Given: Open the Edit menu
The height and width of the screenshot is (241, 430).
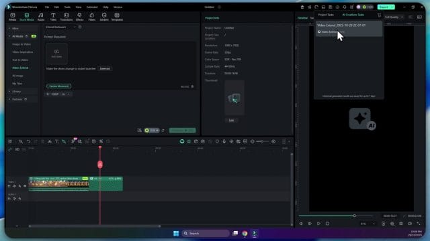Looking at the screenshot, I should click(x=56, y=7).
